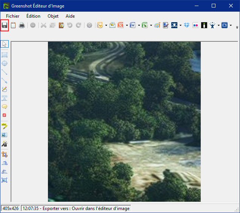Click the Redo arrow icon
240x213 pixels.
78,25
